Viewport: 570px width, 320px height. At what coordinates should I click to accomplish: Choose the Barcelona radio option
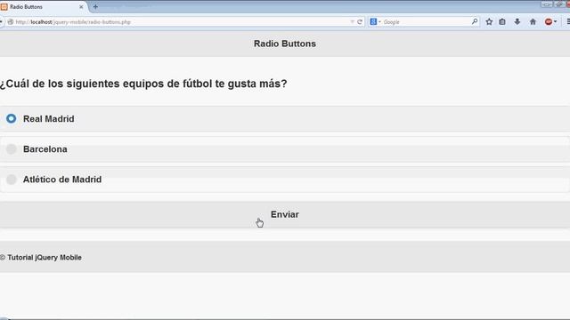[x=12, y=149]
